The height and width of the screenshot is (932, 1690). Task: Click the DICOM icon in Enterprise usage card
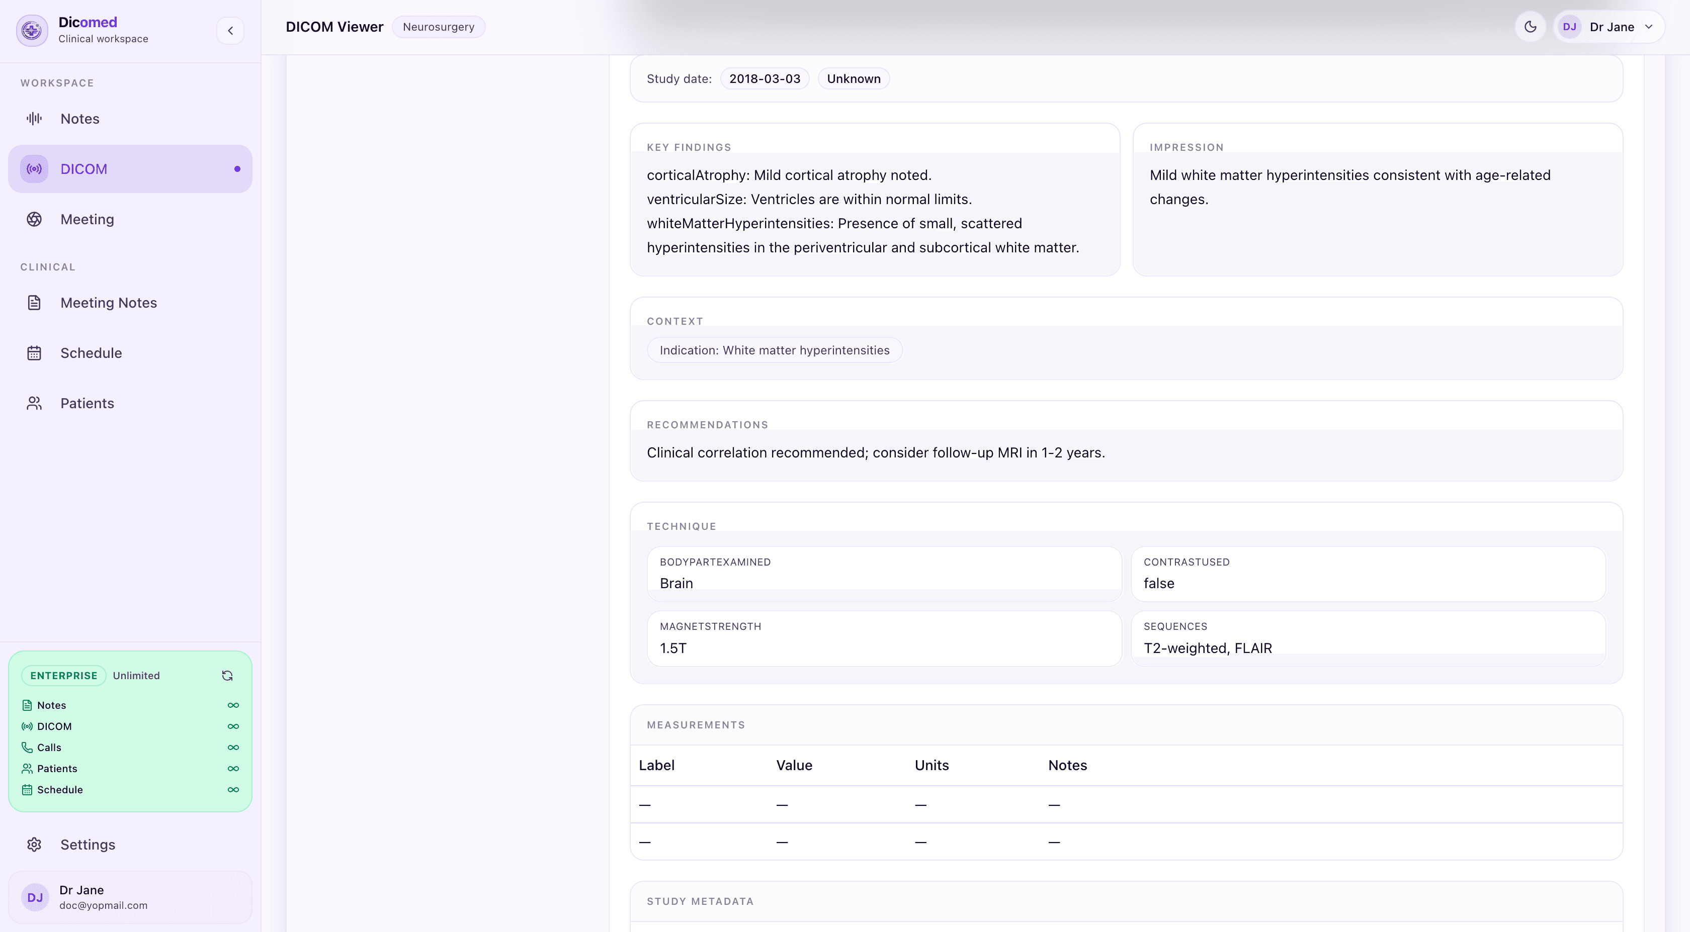point(27,726)
